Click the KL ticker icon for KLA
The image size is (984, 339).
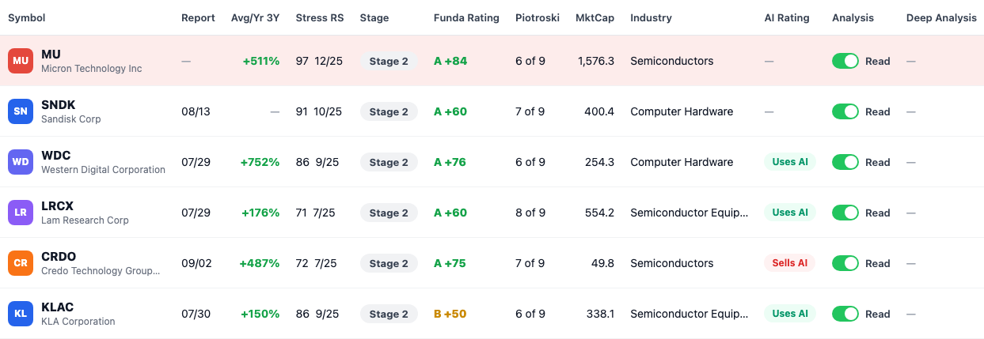pyautogui.click(x=21, y=314)
